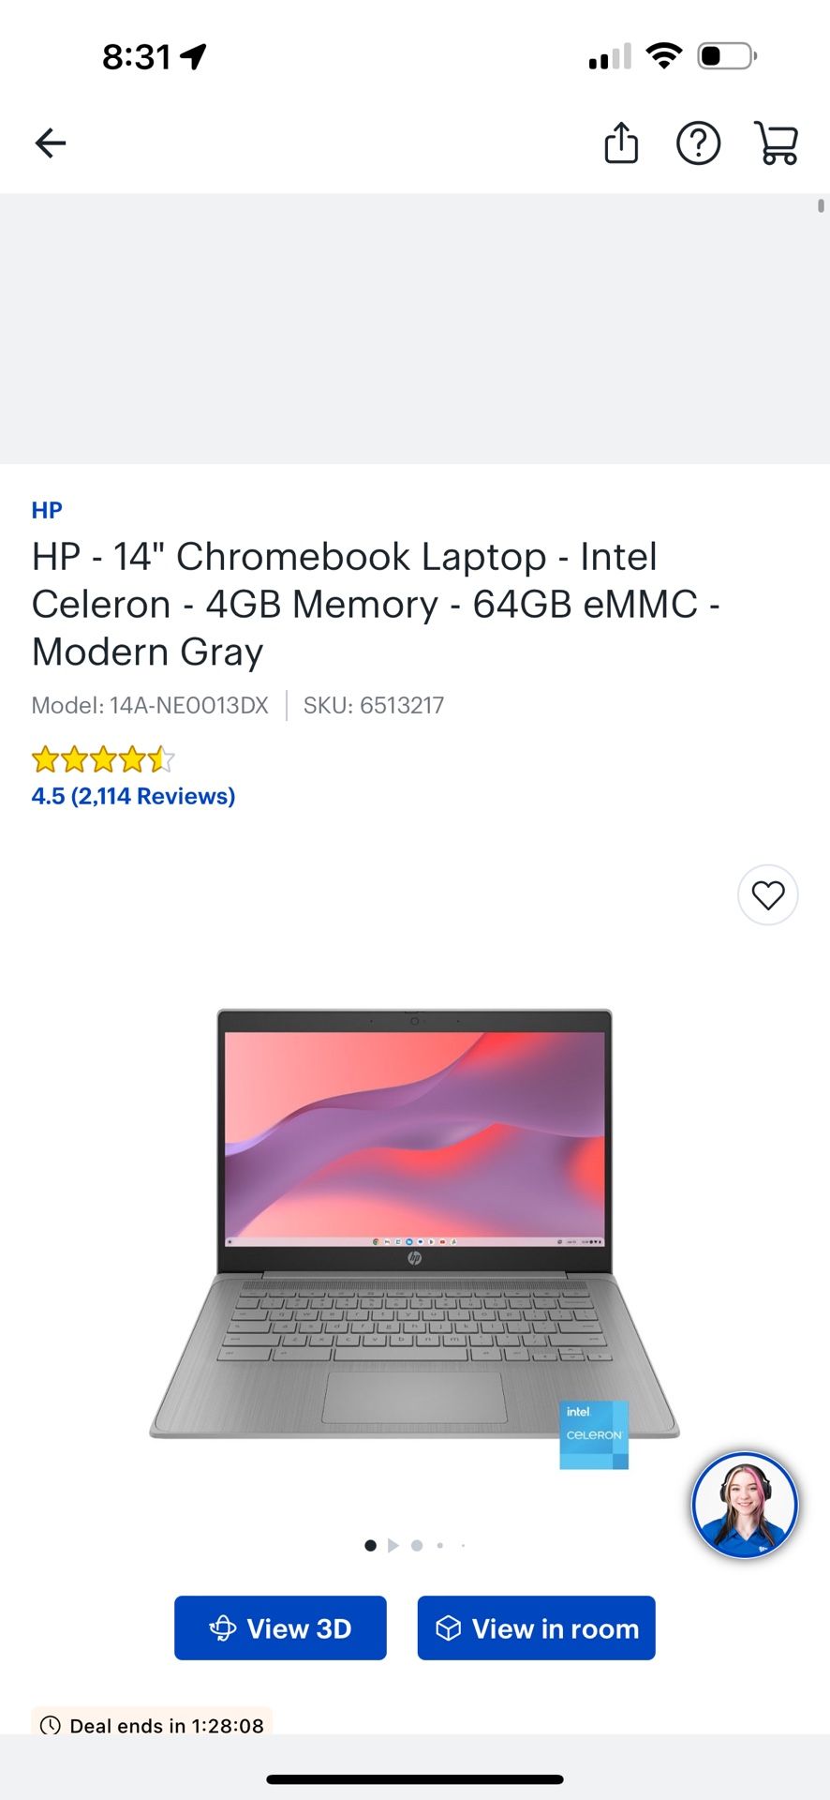This screenshot has height=1800, width=830.
Task: Click the page scrollbar thumb
Action: (821, 206)
